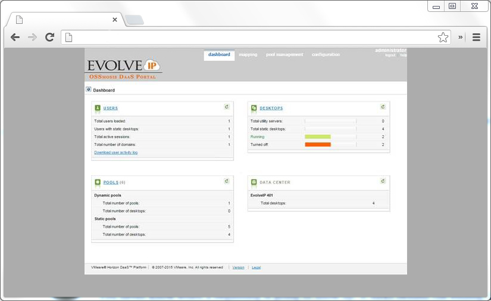491x301 pixels.
Task: Select the 'Total number of domains' row
Action: click(162, 145)
